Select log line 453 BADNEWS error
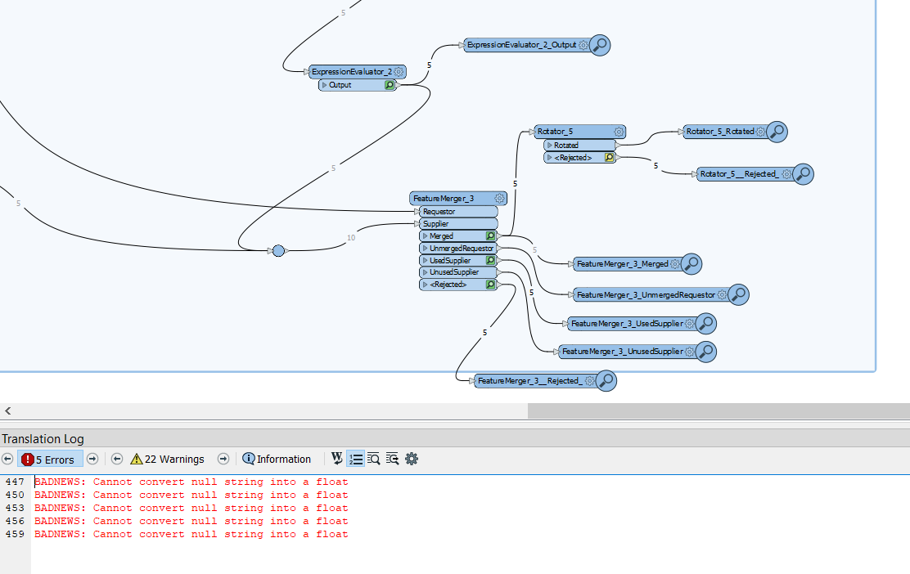Image resolution: width=910 pixels, height=574 pixels. 191,508
